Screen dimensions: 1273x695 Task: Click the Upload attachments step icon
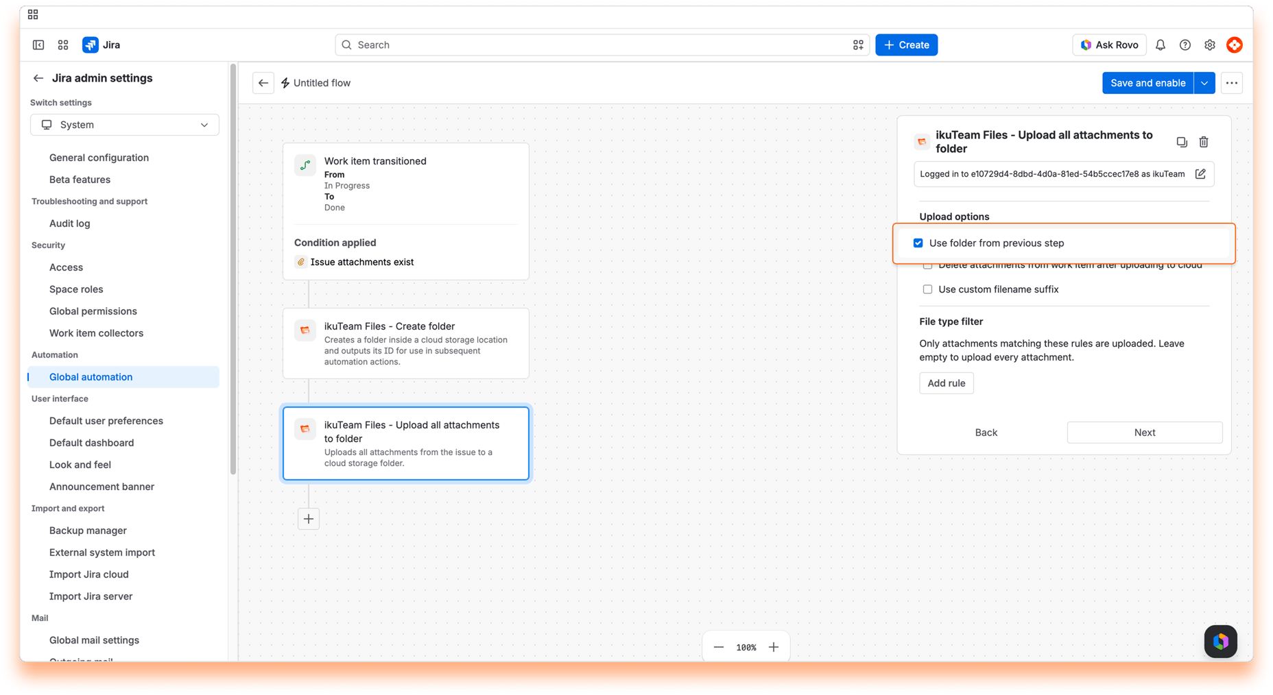click(x=305, y=429)
